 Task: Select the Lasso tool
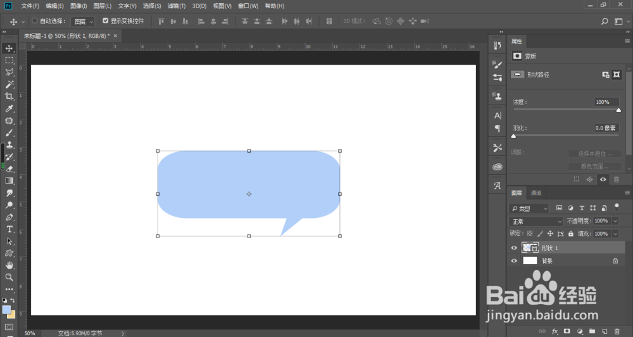9,72
